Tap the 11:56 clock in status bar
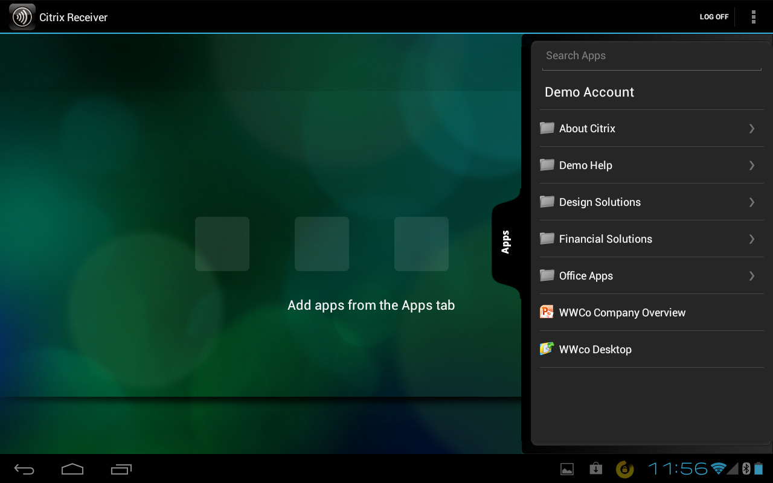The height and width of the screenshot is (483, 773). [678, 469]
